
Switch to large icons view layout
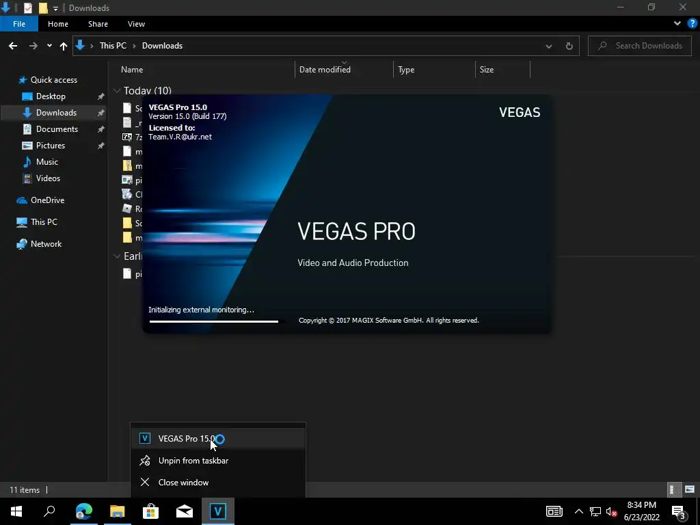click(690, 489)
